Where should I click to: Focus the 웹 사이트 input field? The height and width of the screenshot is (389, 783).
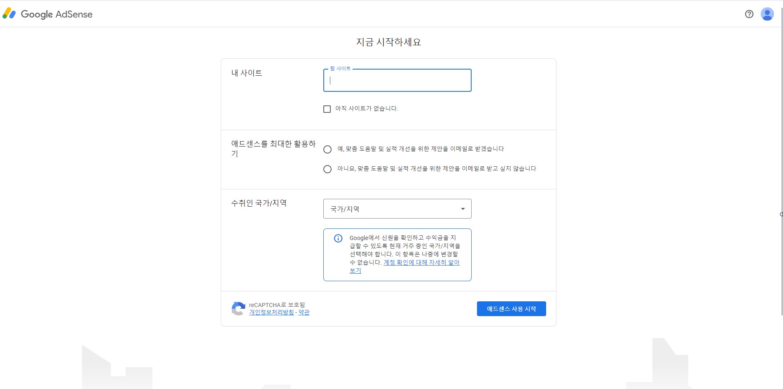397,80
